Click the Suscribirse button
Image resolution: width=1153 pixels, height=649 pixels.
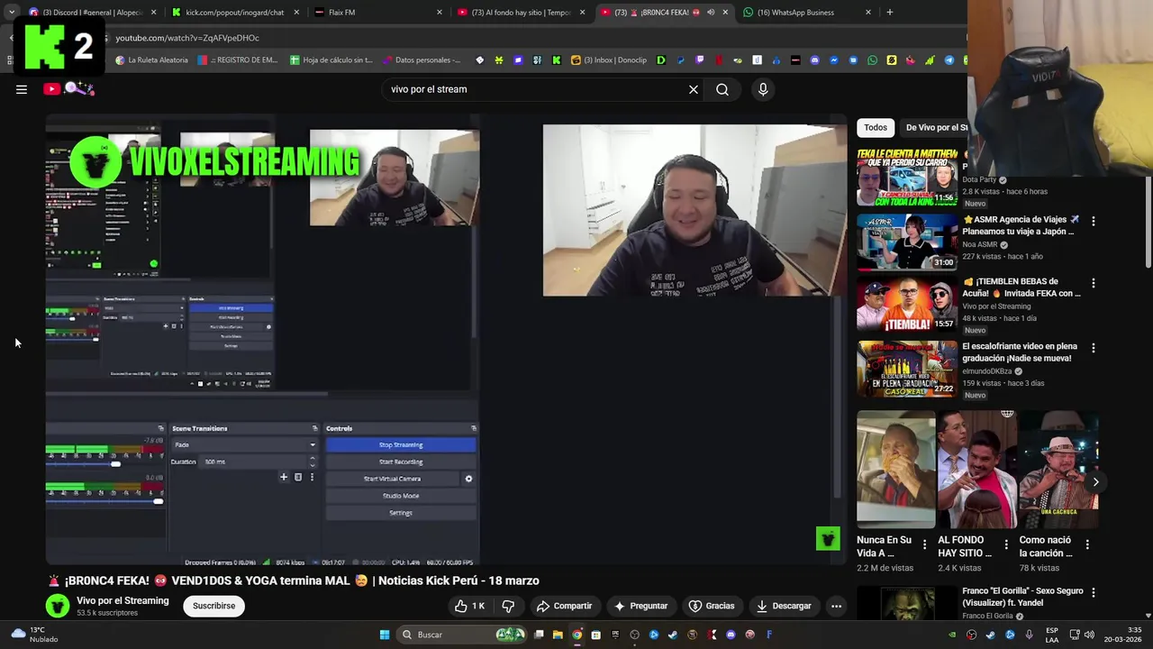pyautogui.click(x=213, y=606)
